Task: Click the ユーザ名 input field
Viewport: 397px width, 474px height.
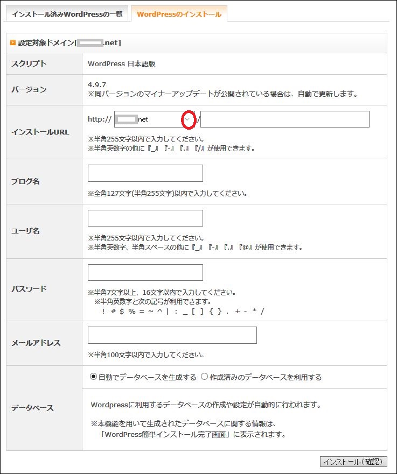Action: [145, 218]
